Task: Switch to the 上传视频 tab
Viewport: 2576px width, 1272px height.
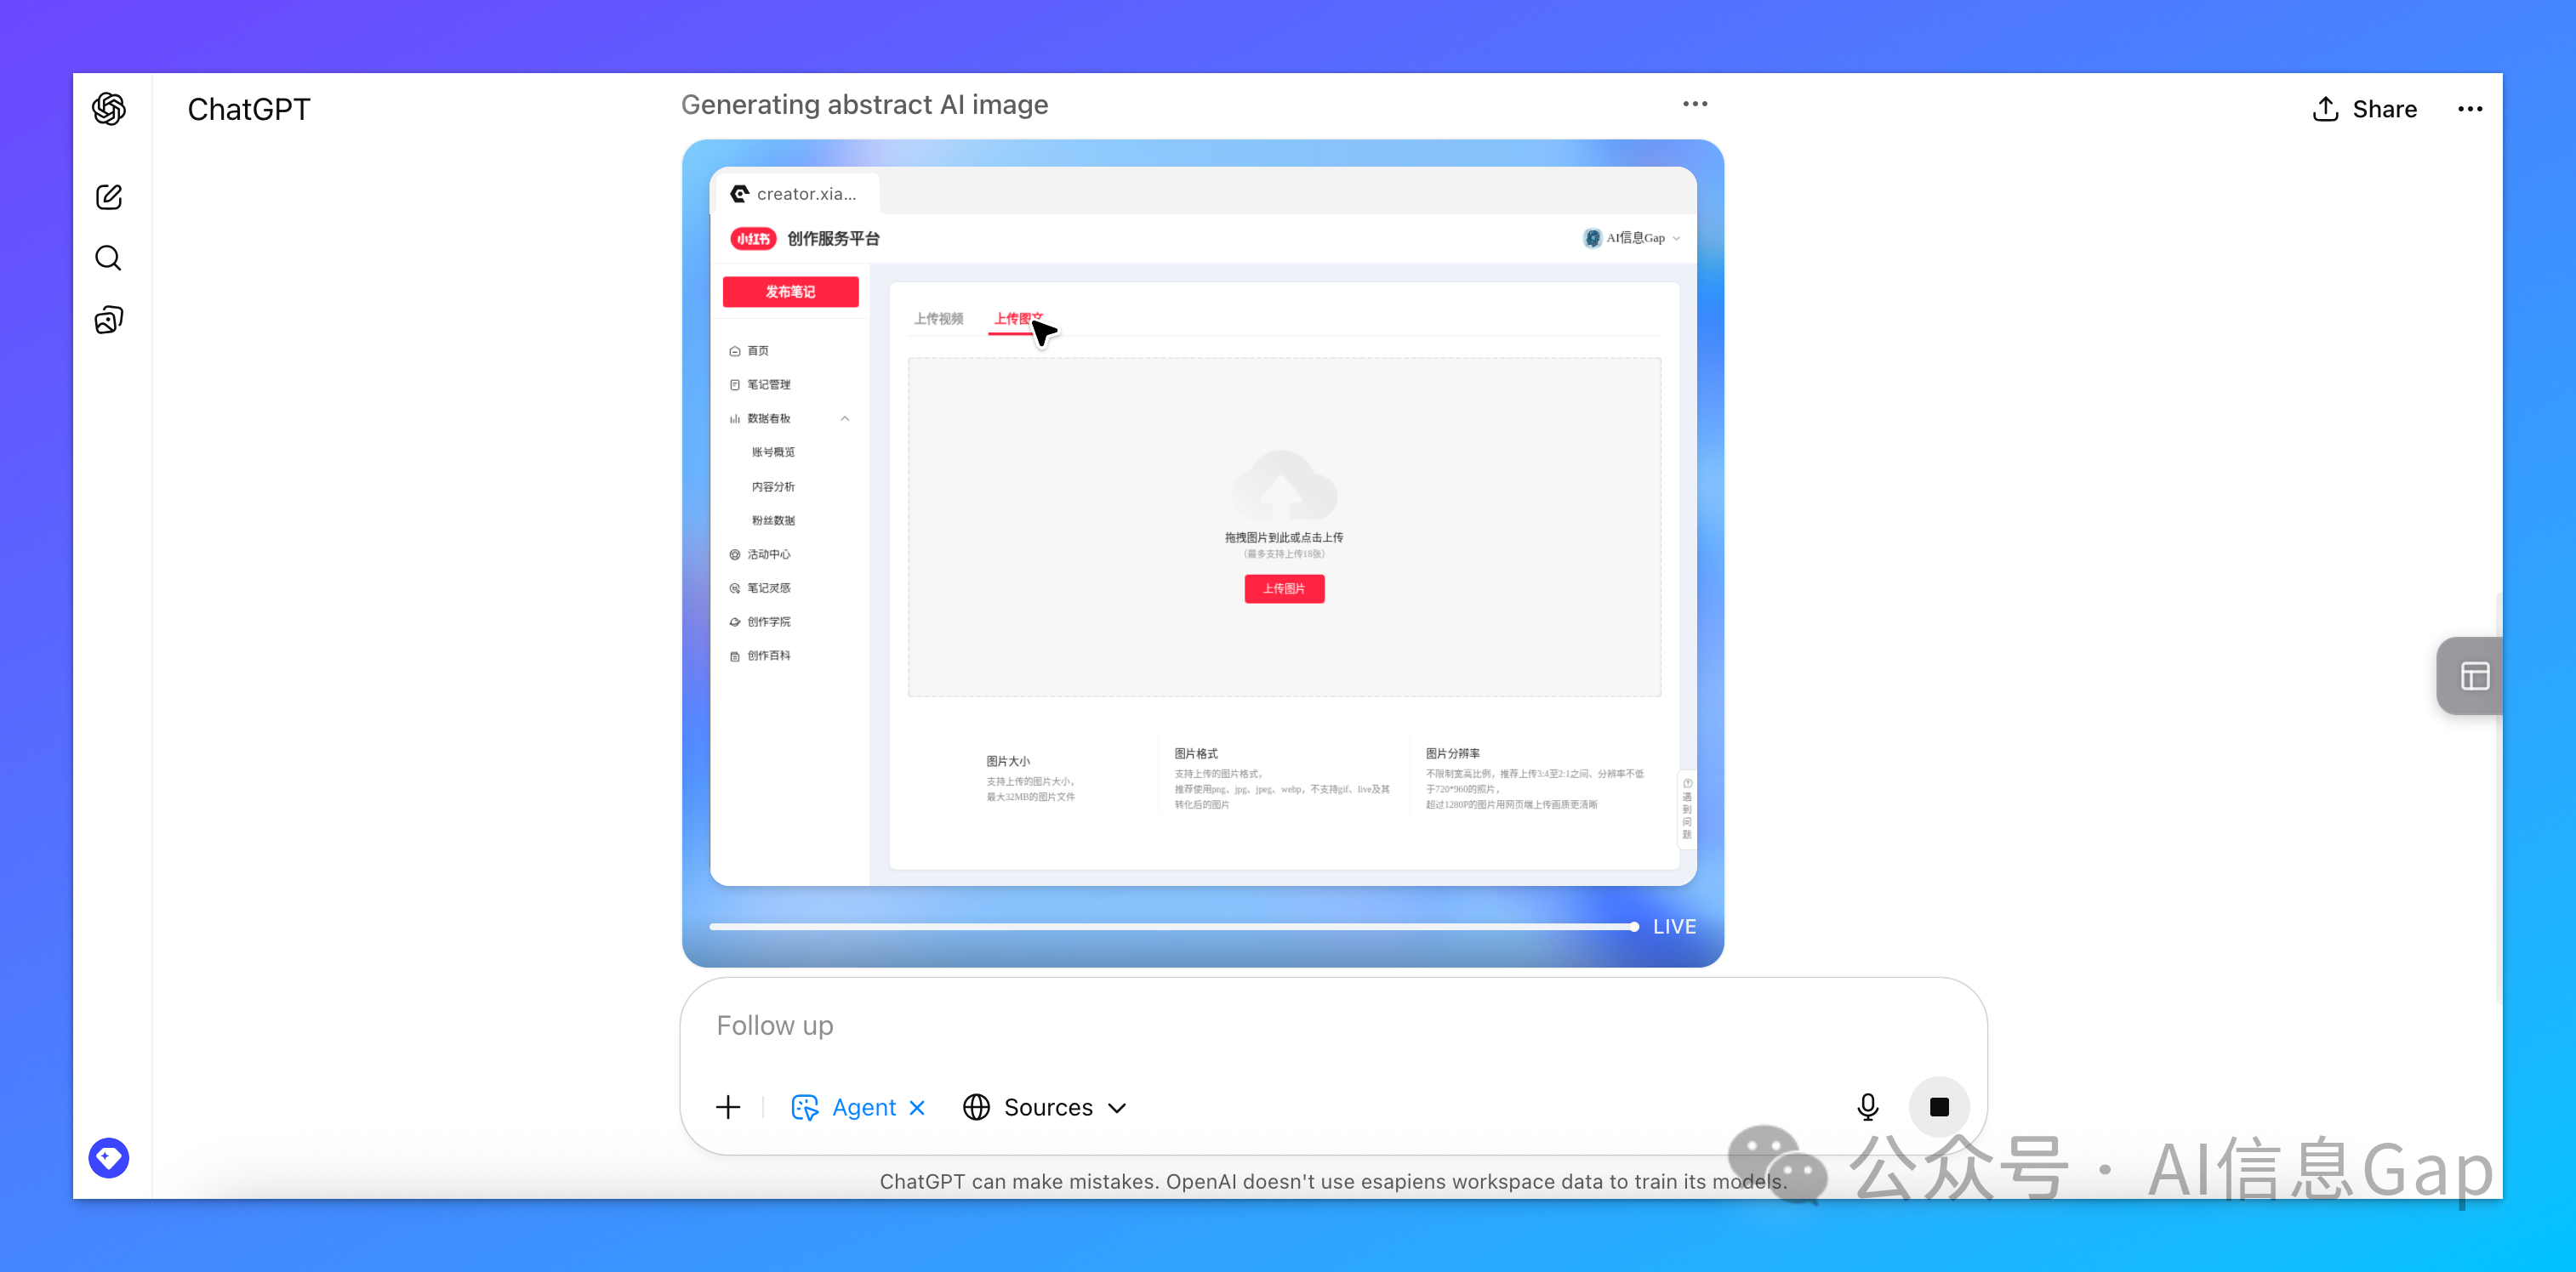Action: click(938, 319)
